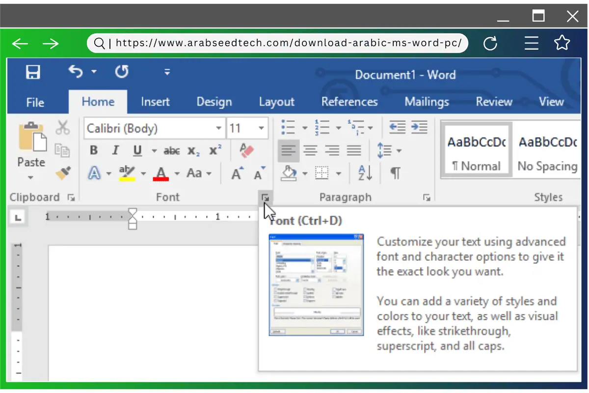Click the Cut scissors icon
589x393 pixels.
point(63,128)
